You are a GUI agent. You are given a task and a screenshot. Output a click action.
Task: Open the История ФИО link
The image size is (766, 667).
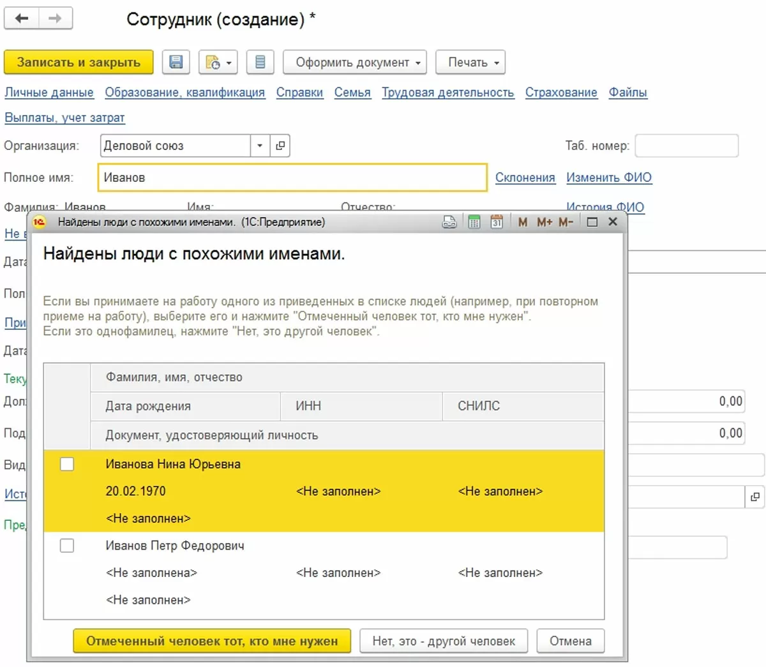(x=605, y=207)
